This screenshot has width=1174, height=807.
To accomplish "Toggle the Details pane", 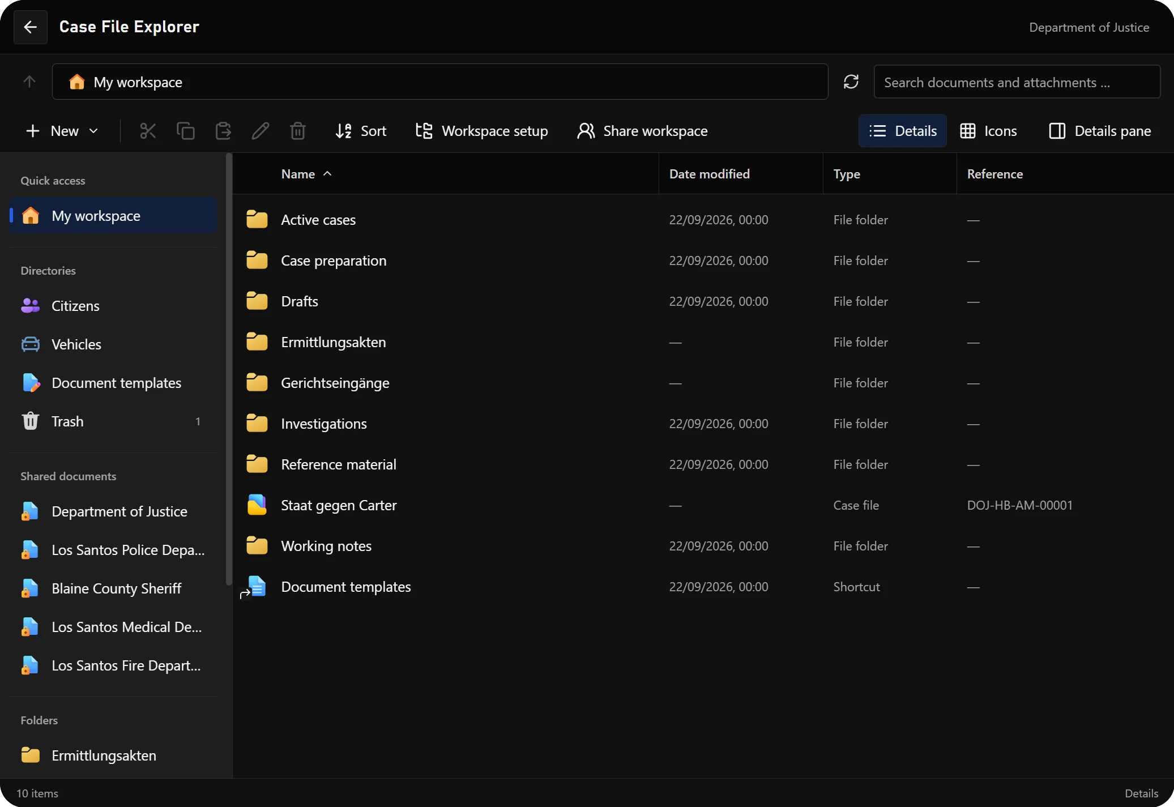I will [x=1100, y=131].
